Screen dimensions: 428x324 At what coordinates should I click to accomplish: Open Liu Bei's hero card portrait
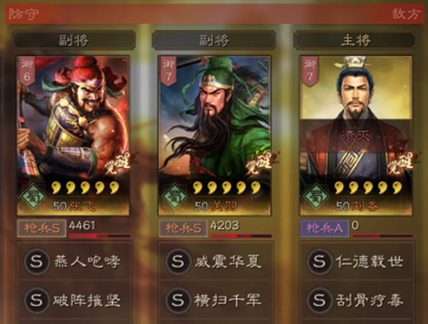(356, 135)
